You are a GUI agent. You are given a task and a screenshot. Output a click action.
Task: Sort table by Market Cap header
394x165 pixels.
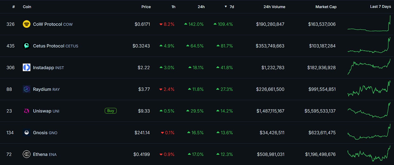(326, 7)
